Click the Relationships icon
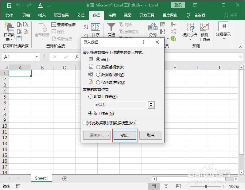The image size is (245, 190). [x=173, y=32]
